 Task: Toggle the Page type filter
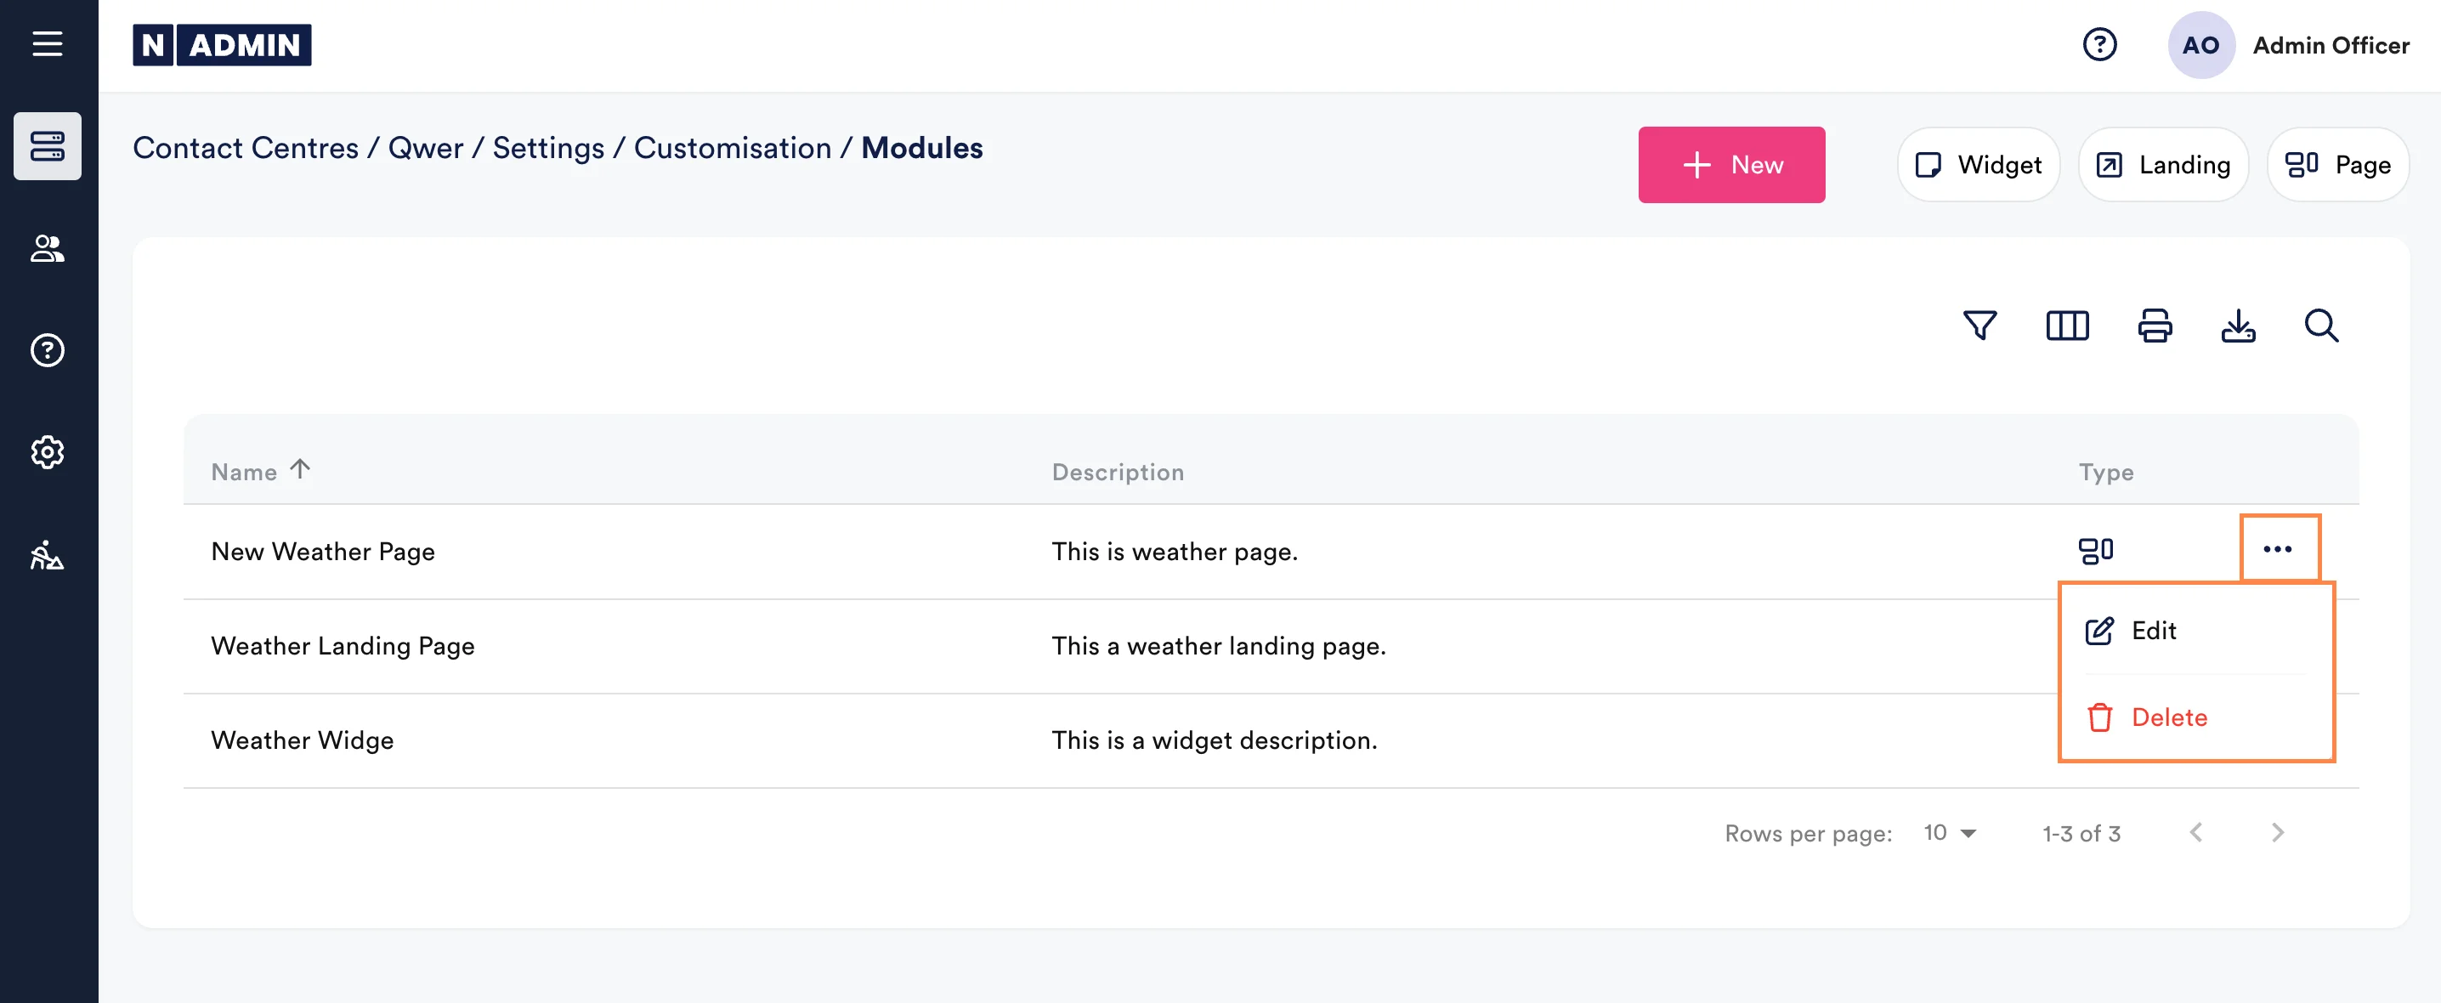pyautogui.click(x=2336, y=165)
